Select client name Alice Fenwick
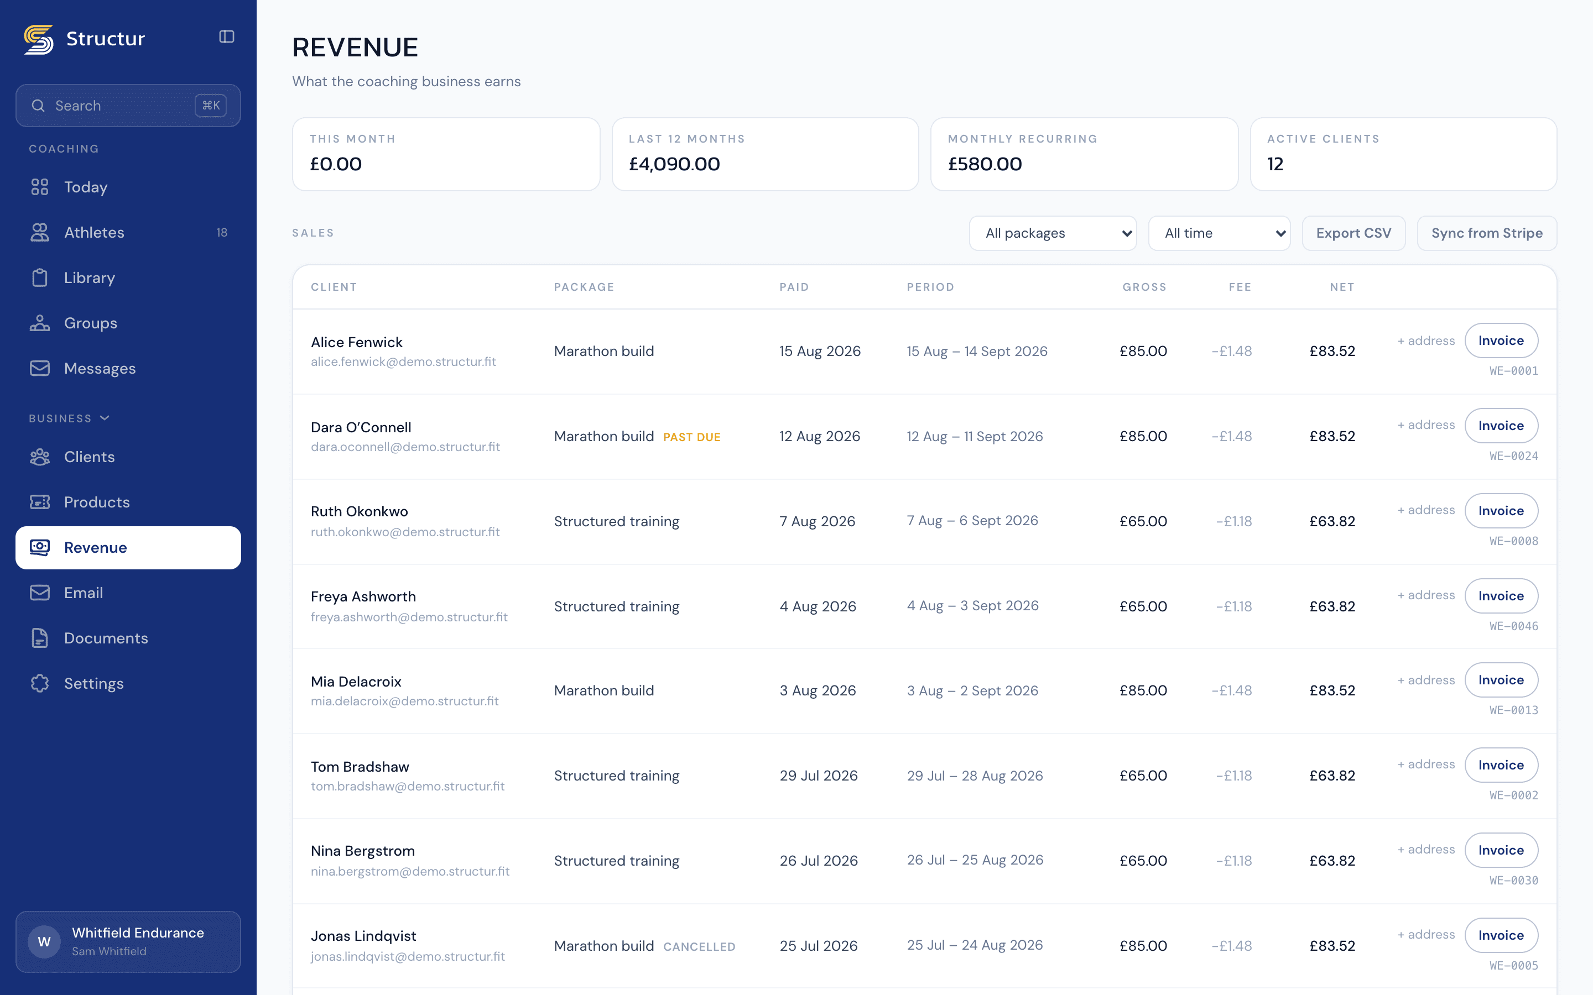Image resolution: width=1593 pixels, height=995 pixels. (356, 342)
